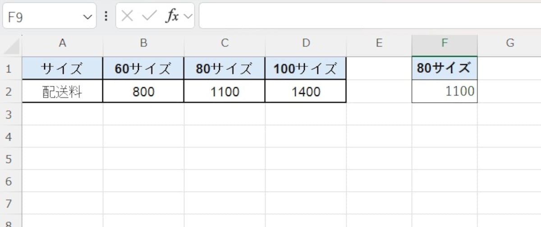The height and width of the screenshot is (227, 541).
Task: Click cell F1 labeled 80サイズ
Action: click(445, 69)
